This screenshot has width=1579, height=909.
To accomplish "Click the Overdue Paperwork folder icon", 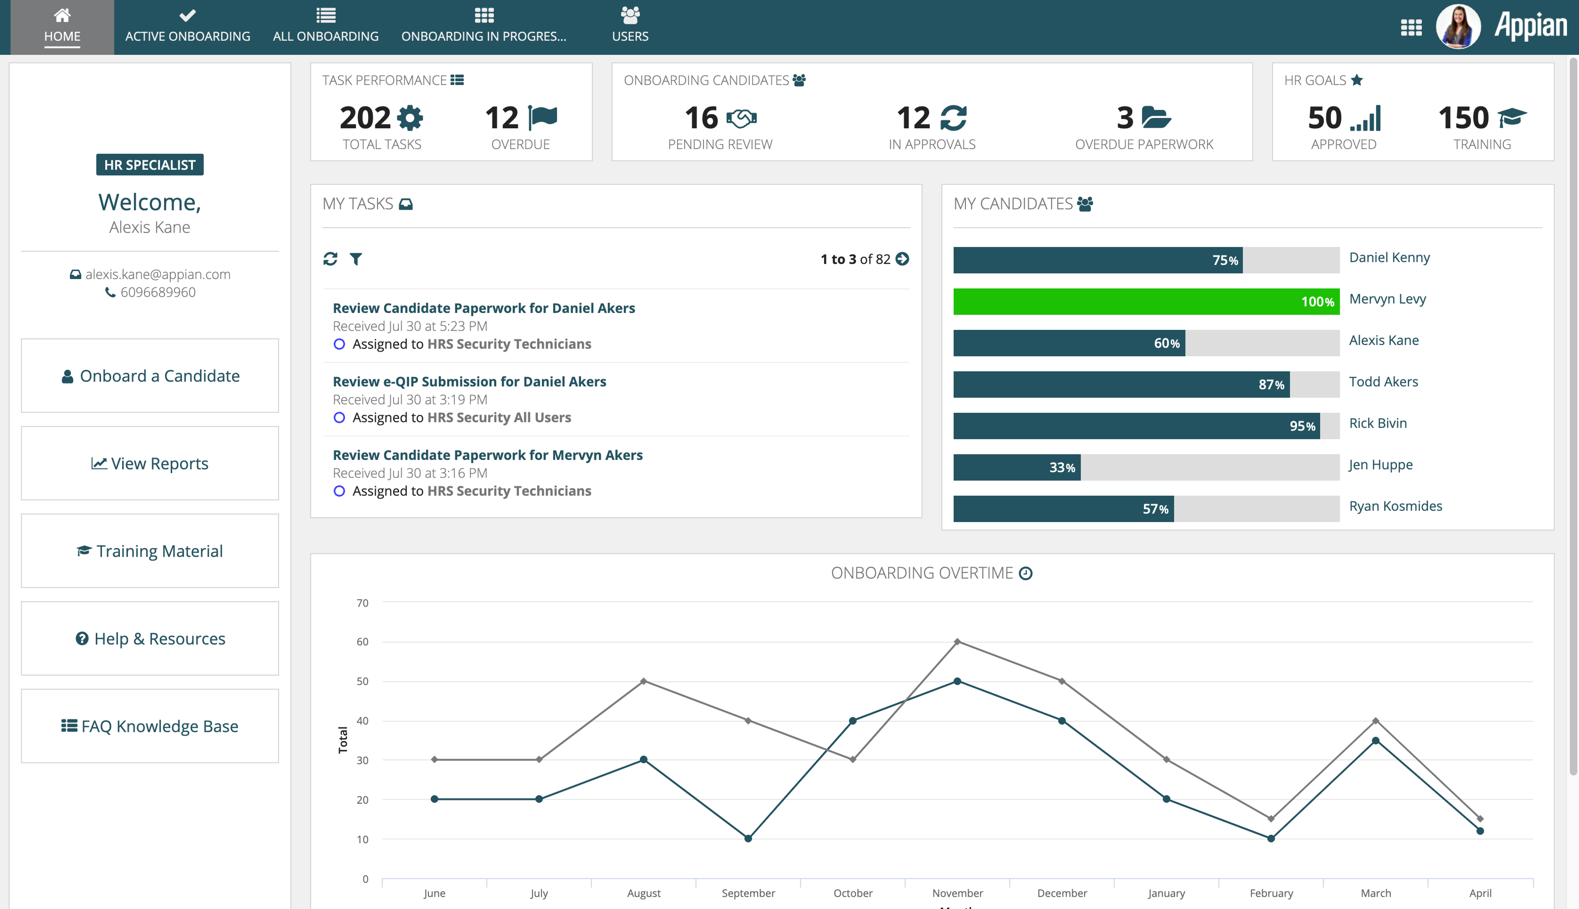I will click(1156, 117).
